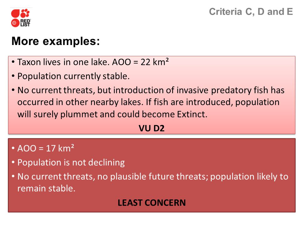Click the 'Criteria C, D and E' slide title
This screenshot has height=225, width=301.
click(251, 12)
